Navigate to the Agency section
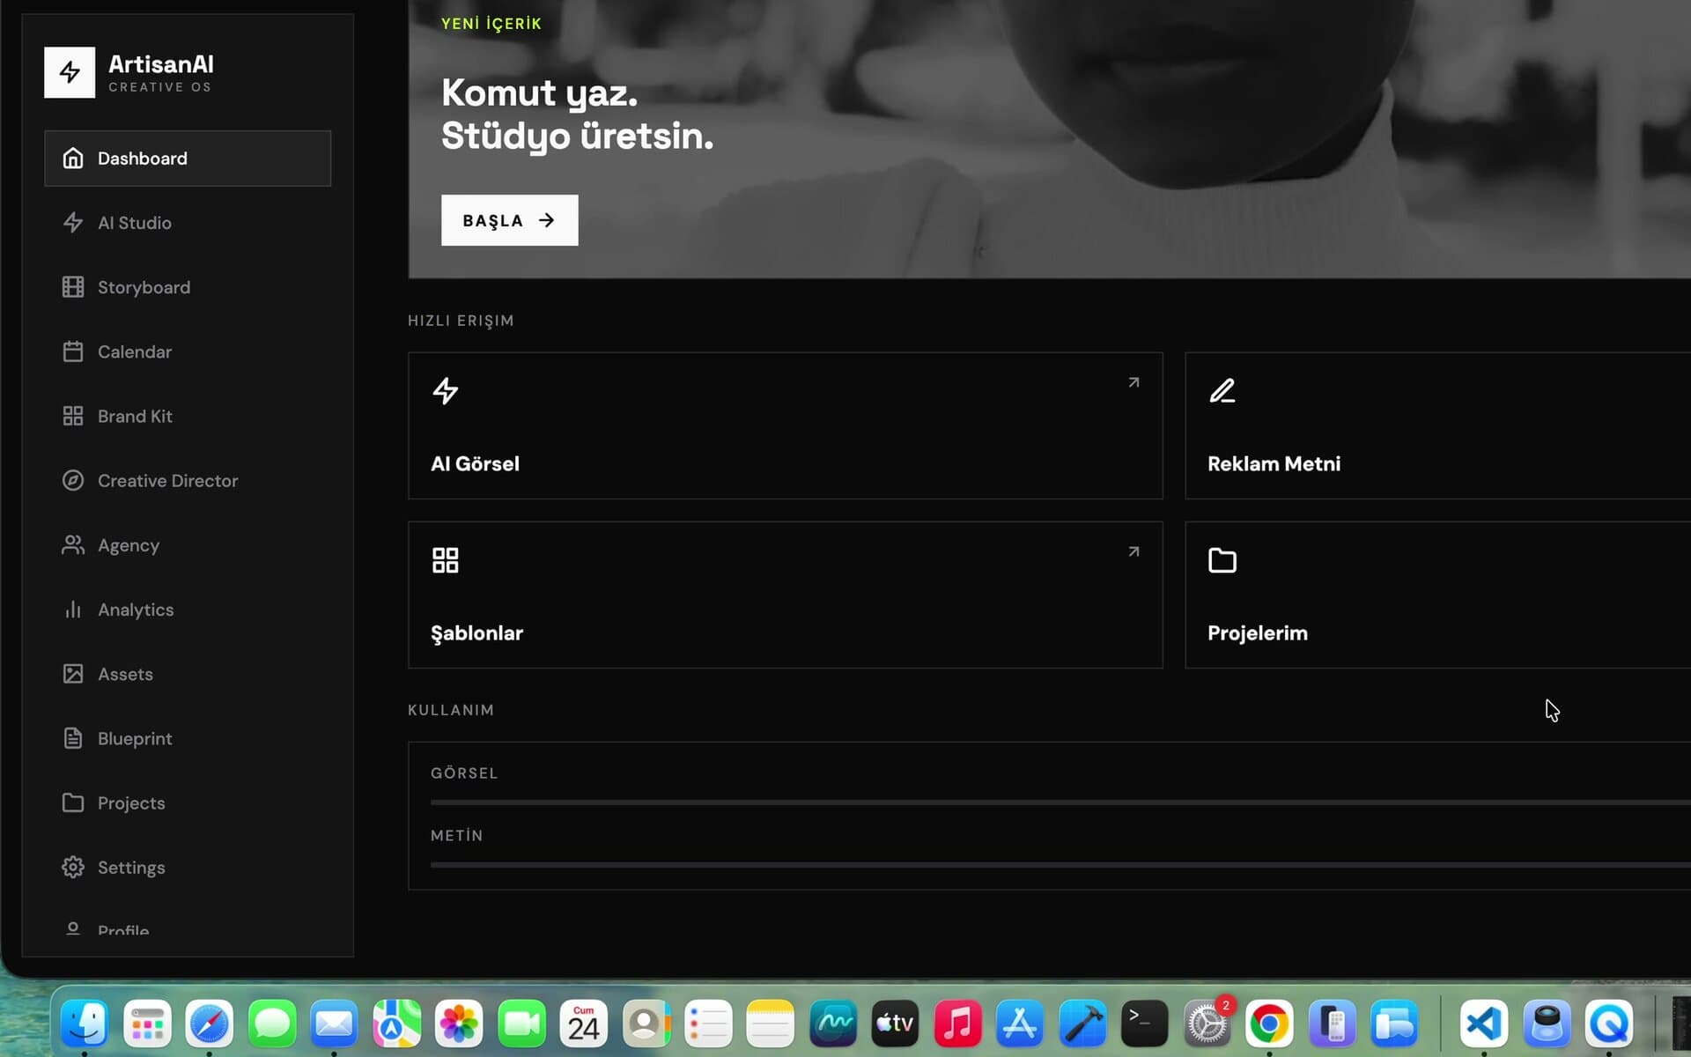Screen dimensions: 1691x1057 [188, 545]
